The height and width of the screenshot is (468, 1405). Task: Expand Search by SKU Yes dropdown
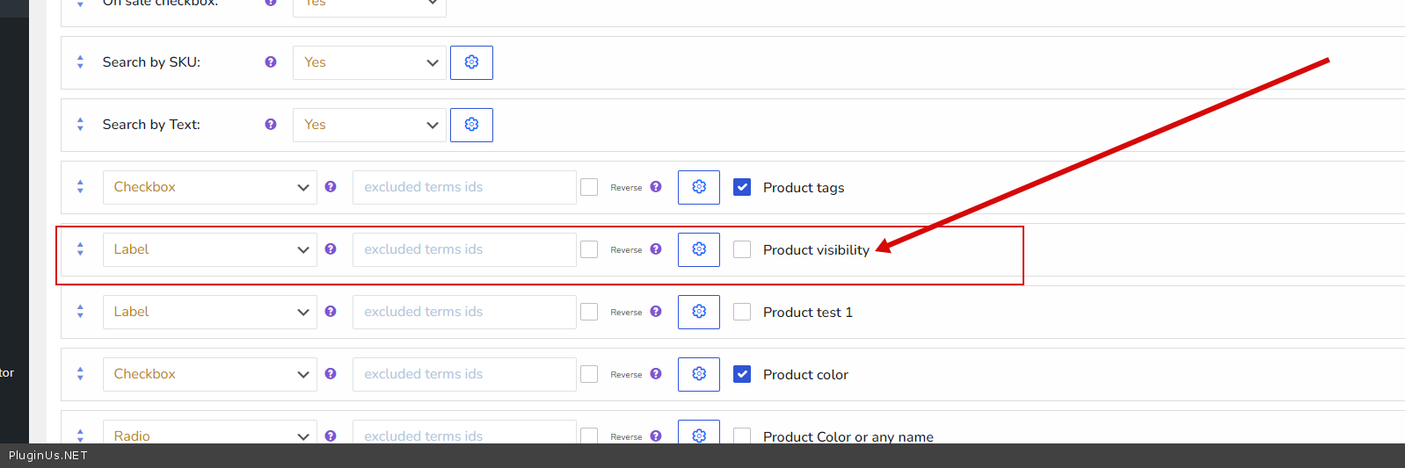[369, 62]
